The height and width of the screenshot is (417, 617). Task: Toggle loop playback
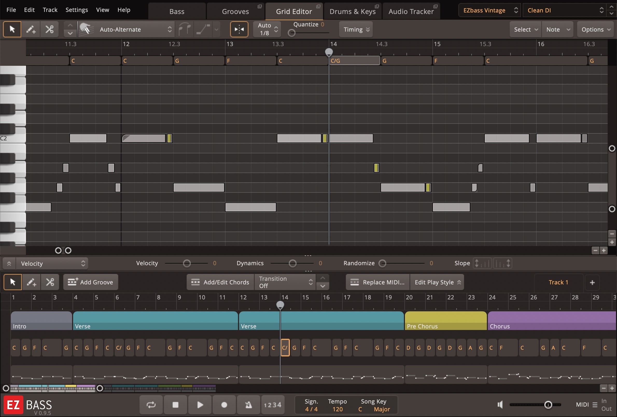pyautogui.click(x=151, y=405)
